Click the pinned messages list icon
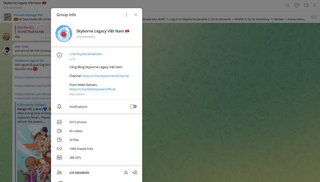Image resolution: width=320 pixels, height=182 pixels. (x=314, y=17)
